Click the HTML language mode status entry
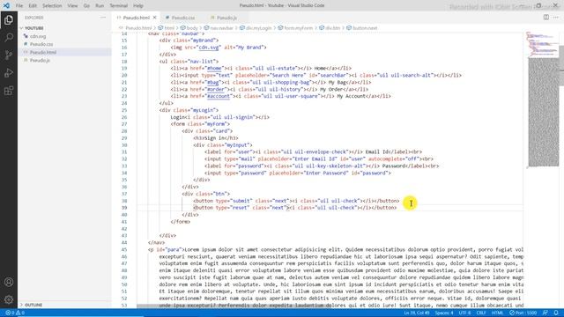 (497, 313)
